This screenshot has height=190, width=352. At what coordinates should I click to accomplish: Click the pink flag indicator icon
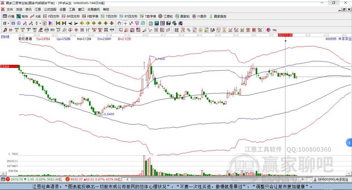coord(51,23)
